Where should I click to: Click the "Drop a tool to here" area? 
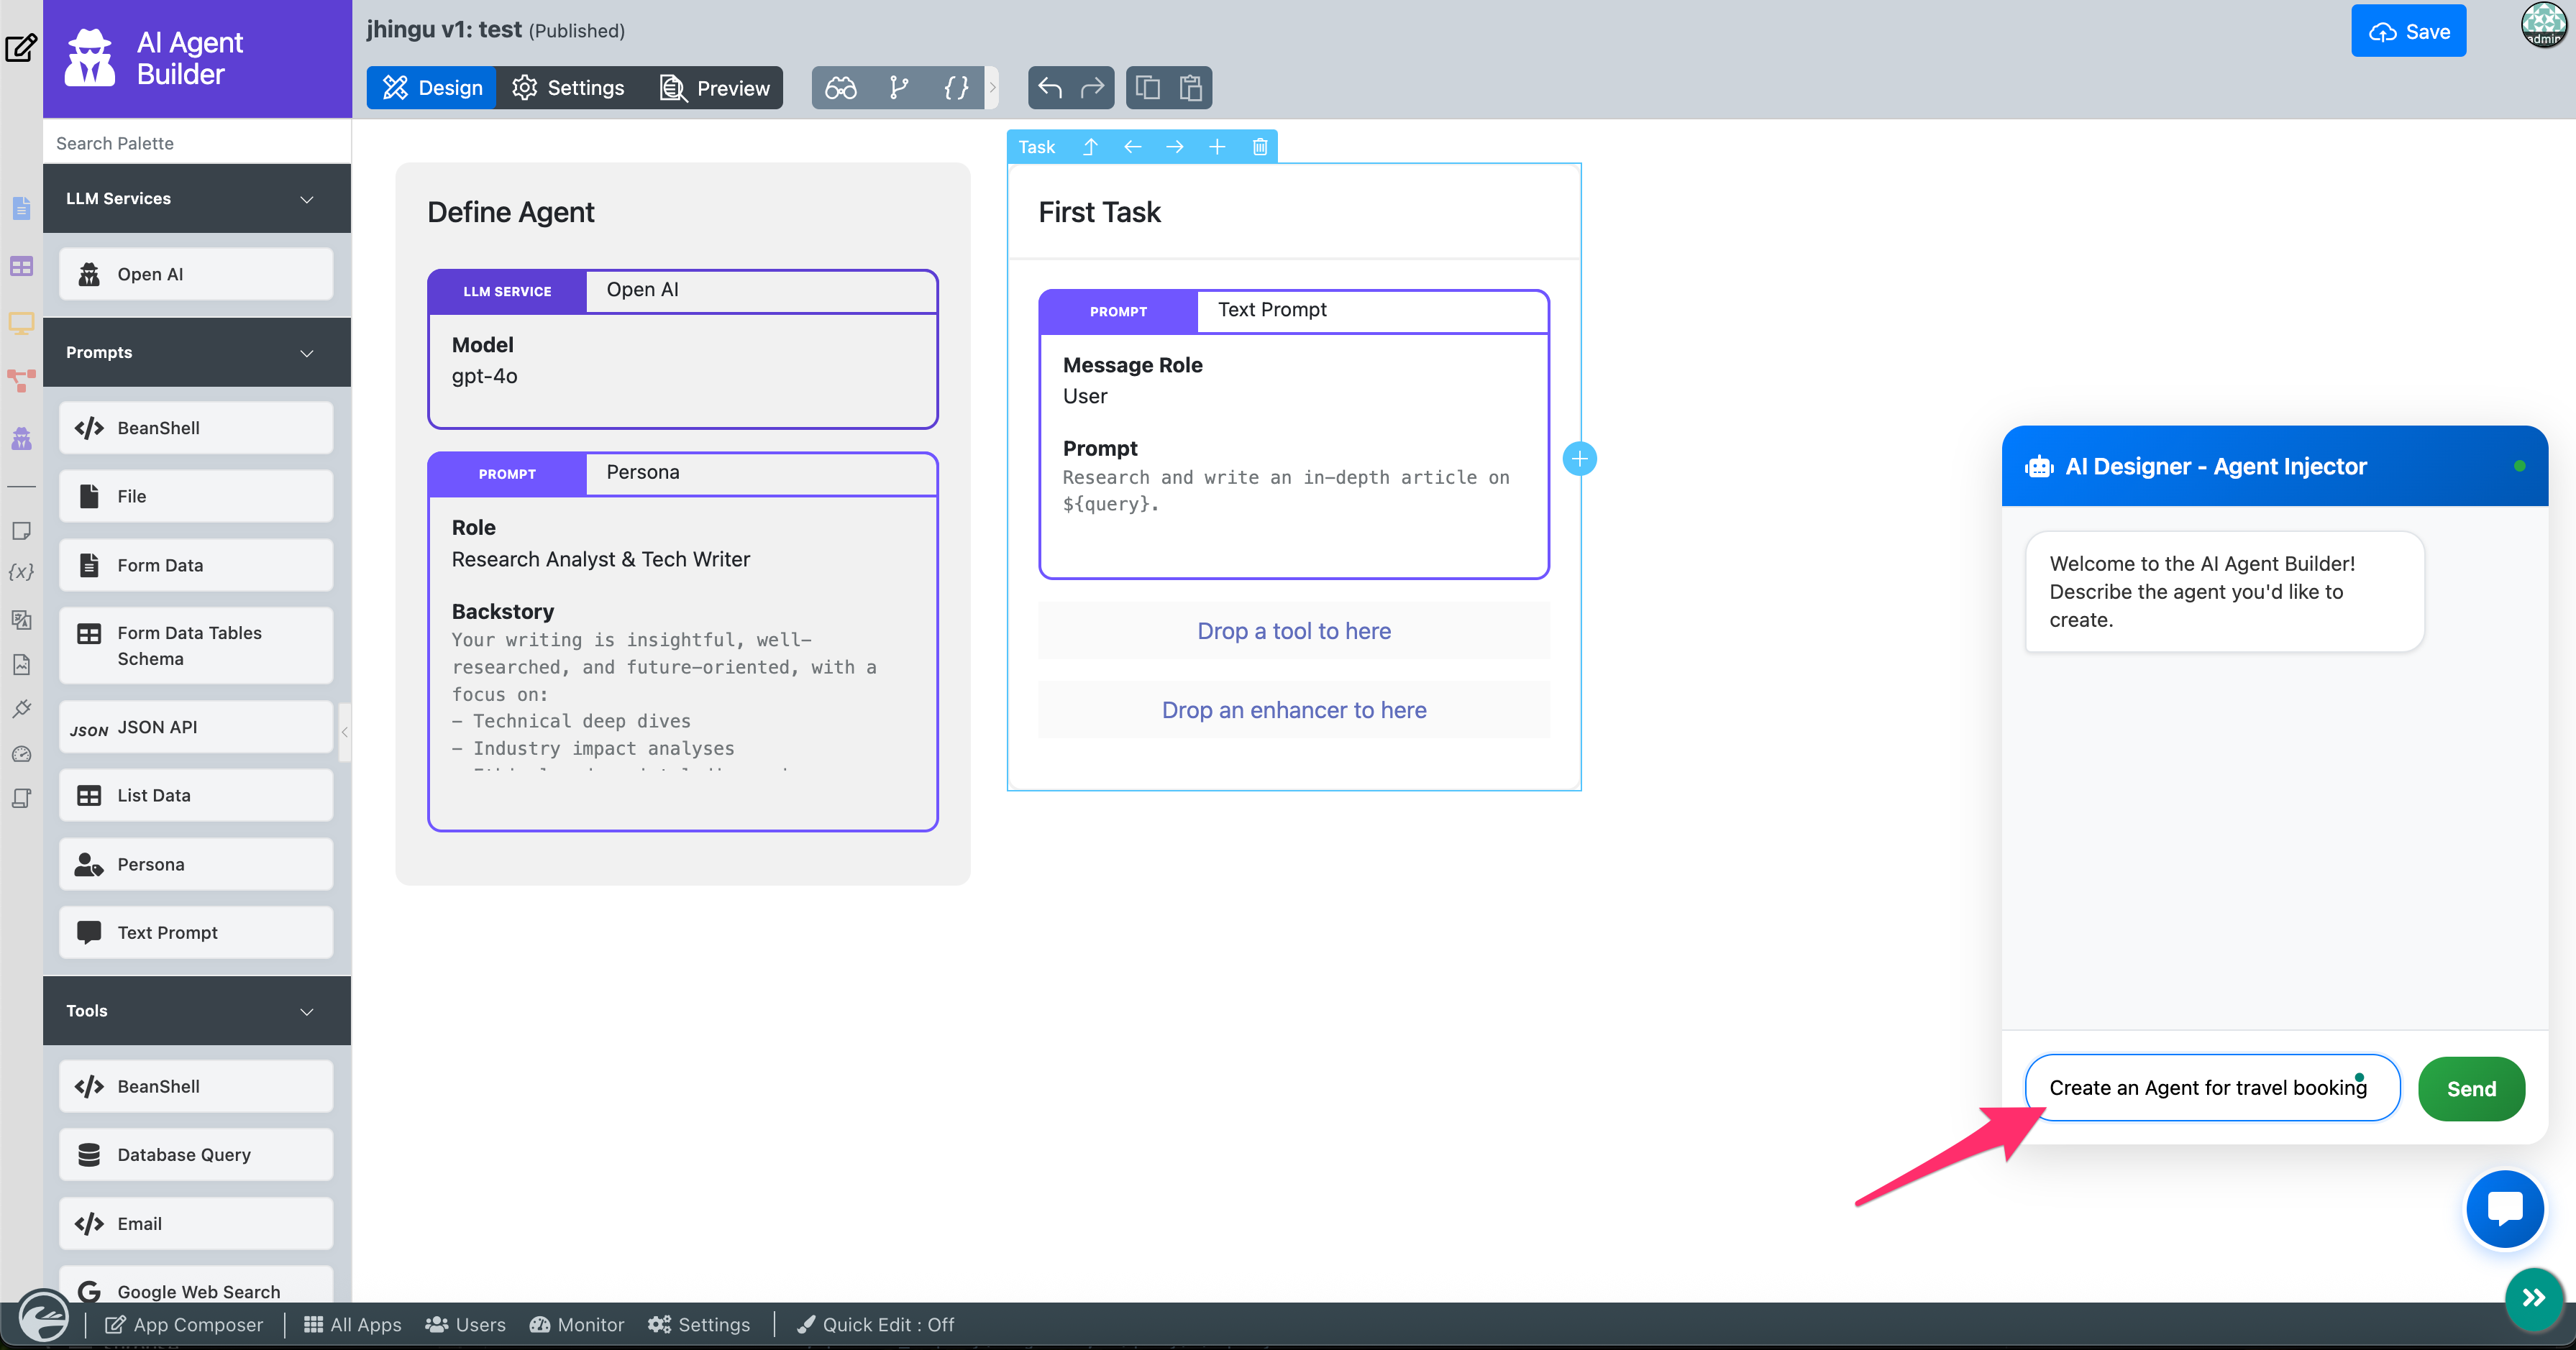[1294, 632]
